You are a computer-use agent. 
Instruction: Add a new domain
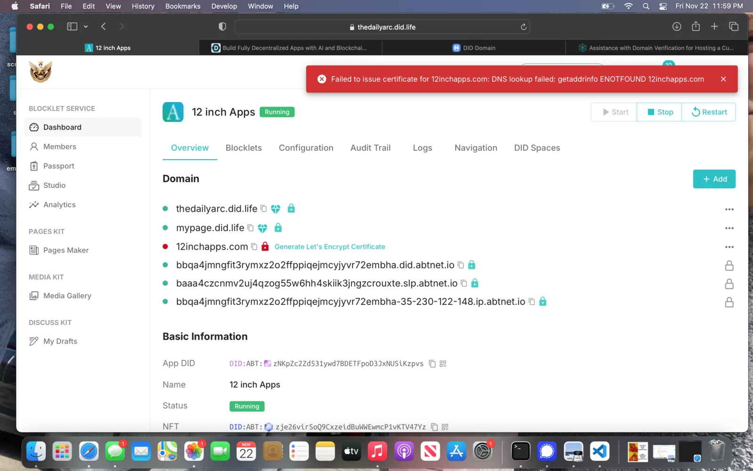[x=714, y=179]
